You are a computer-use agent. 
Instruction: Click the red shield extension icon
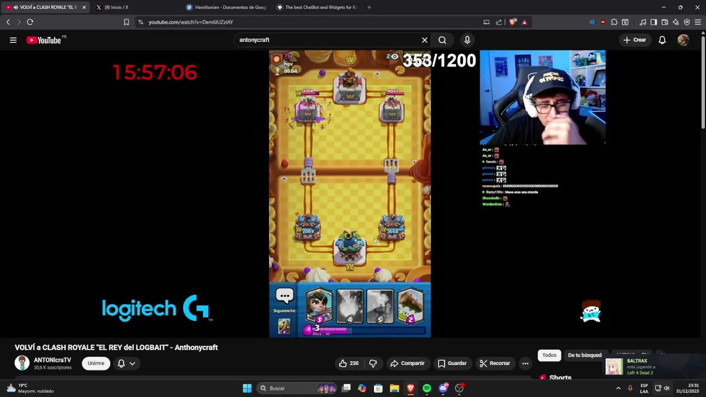point(603,22)
